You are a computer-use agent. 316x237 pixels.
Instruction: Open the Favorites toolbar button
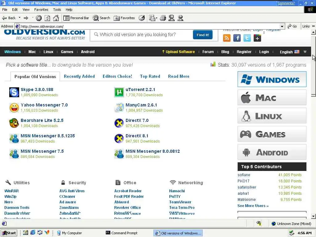point(124,18)
